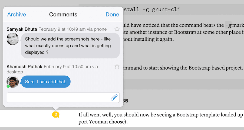Screen dimensions: 244x130
Task: Select the blue 'Sure. I can add that.' bubble
Action: click(x=46, y=82)
